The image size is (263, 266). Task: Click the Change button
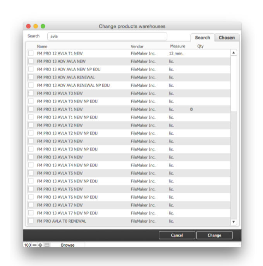click(214, 235)
